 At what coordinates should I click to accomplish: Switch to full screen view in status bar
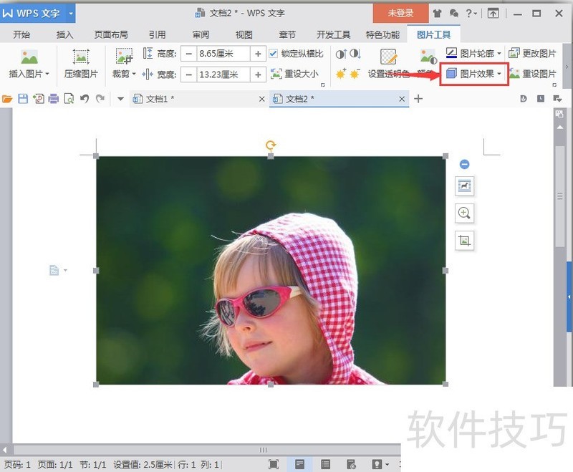pyautogui.click(x=274, y=465)
